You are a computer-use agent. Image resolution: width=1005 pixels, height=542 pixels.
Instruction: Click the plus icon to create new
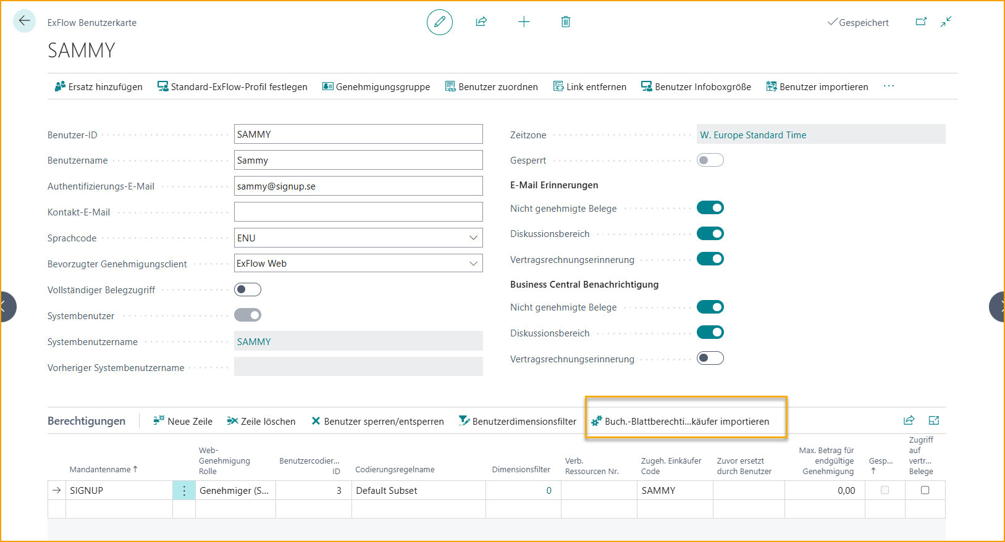pos(524,22)
